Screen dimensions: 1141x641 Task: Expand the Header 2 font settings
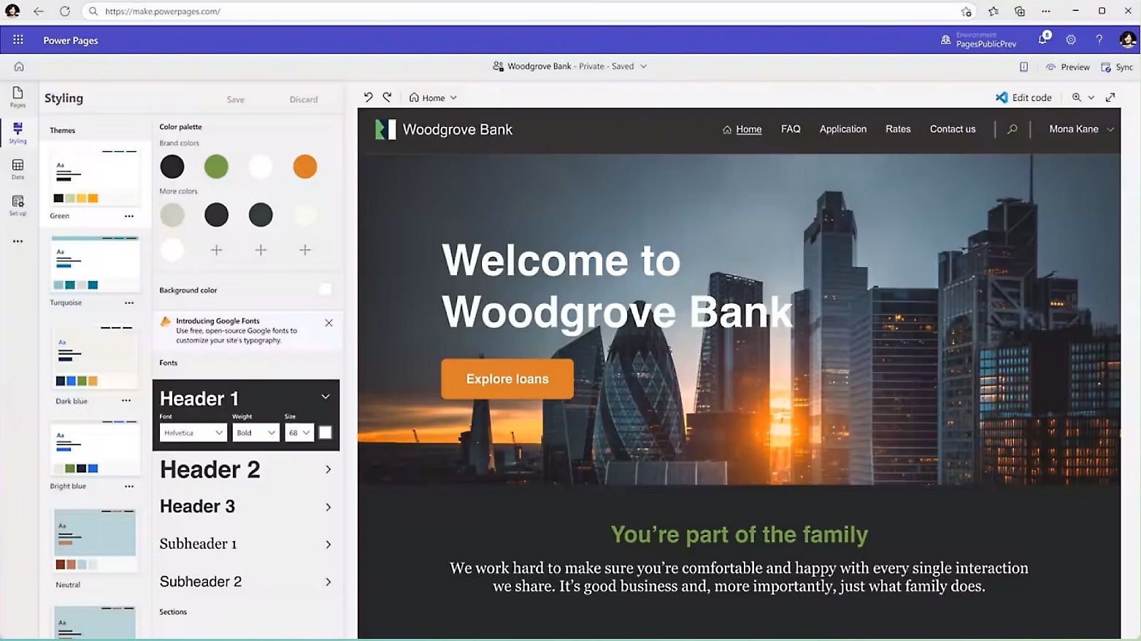point(328,469)
